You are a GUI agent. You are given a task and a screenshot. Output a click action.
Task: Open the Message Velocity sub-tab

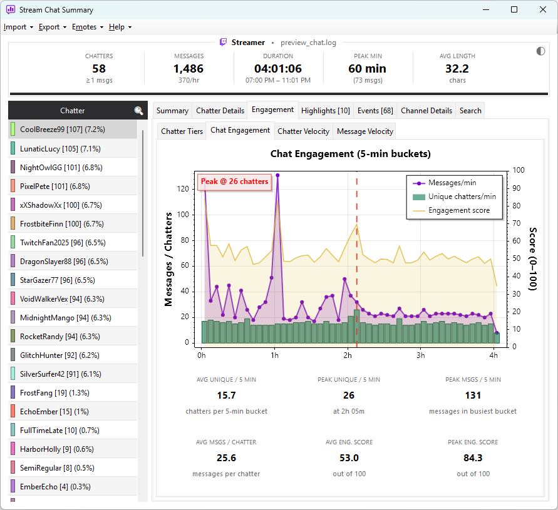(x=364, y=131)
